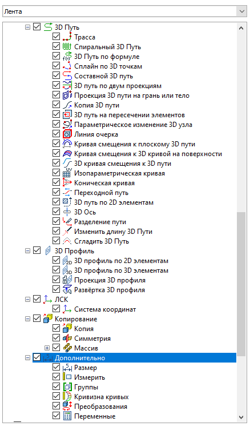
Task: Click the Трасса route icon
Action: [67, 37]
